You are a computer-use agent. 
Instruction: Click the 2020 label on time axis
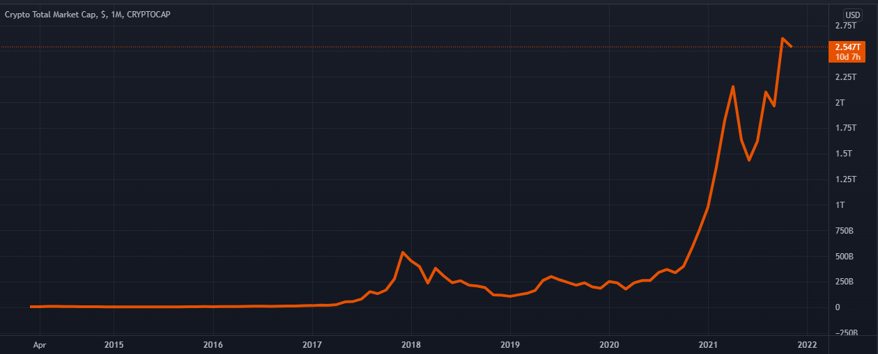[609, 344]
